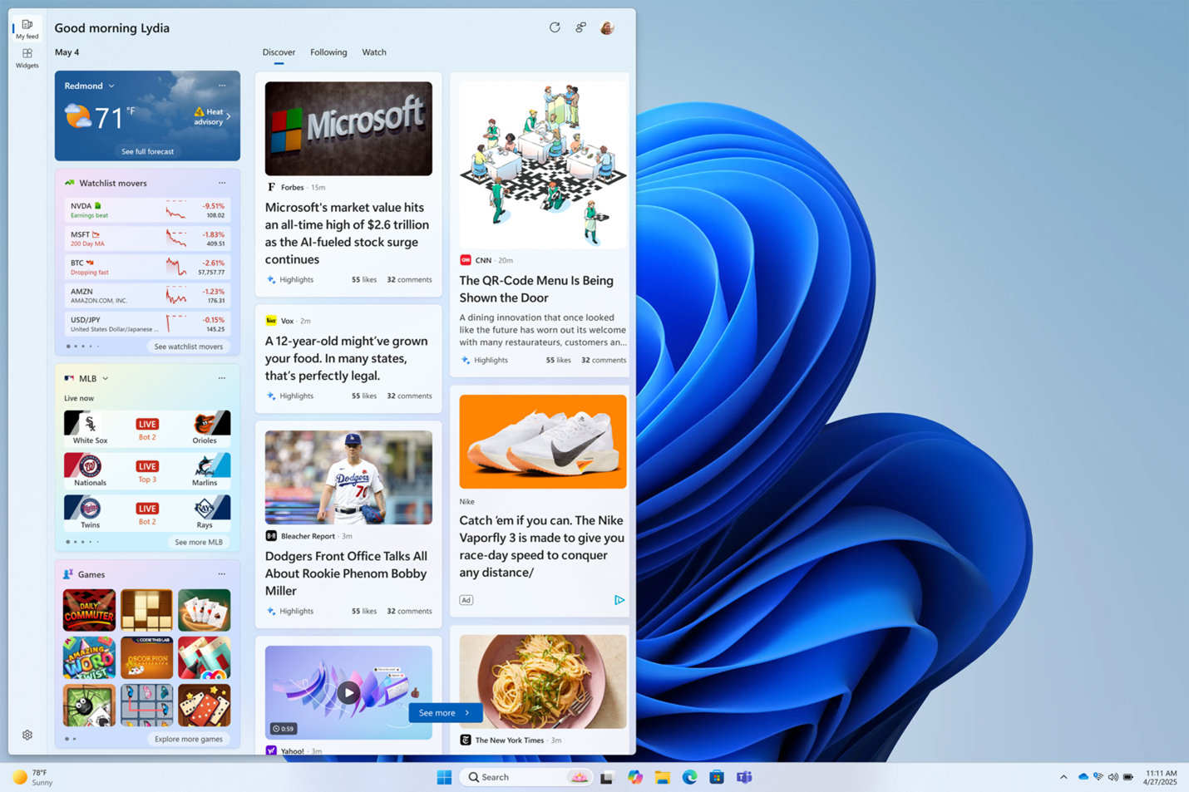Image resolution: width=1189 pixels, height=792 pixels.
Task: Open Explore more games link
Action: [189, 738]
